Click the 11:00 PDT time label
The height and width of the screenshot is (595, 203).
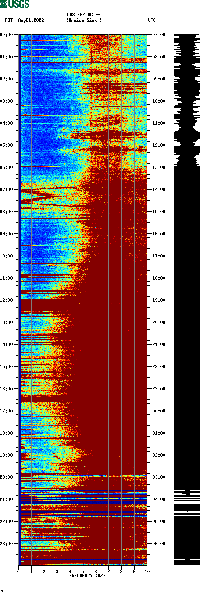pos(7,278)
